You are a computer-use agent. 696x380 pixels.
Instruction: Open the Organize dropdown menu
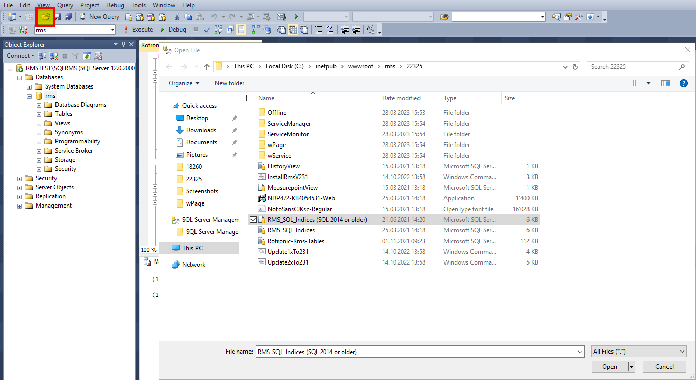tap(184, 83)
